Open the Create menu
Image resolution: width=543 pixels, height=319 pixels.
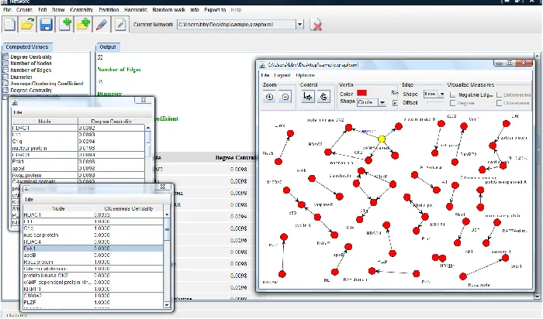[x=24, y=9]
